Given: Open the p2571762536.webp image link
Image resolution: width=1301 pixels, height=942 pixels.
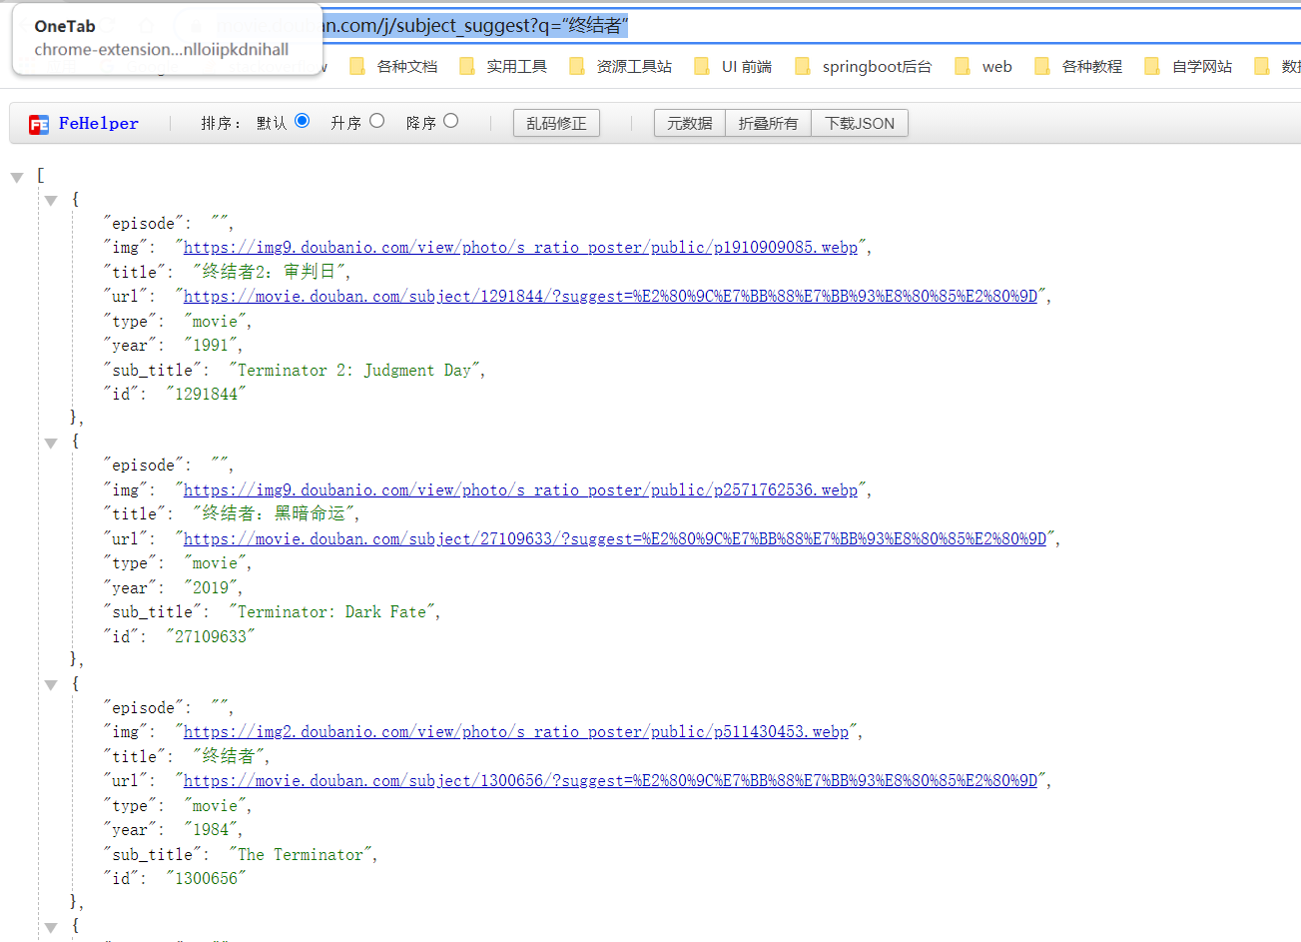Looking at the screenshot, I should 520,490.
